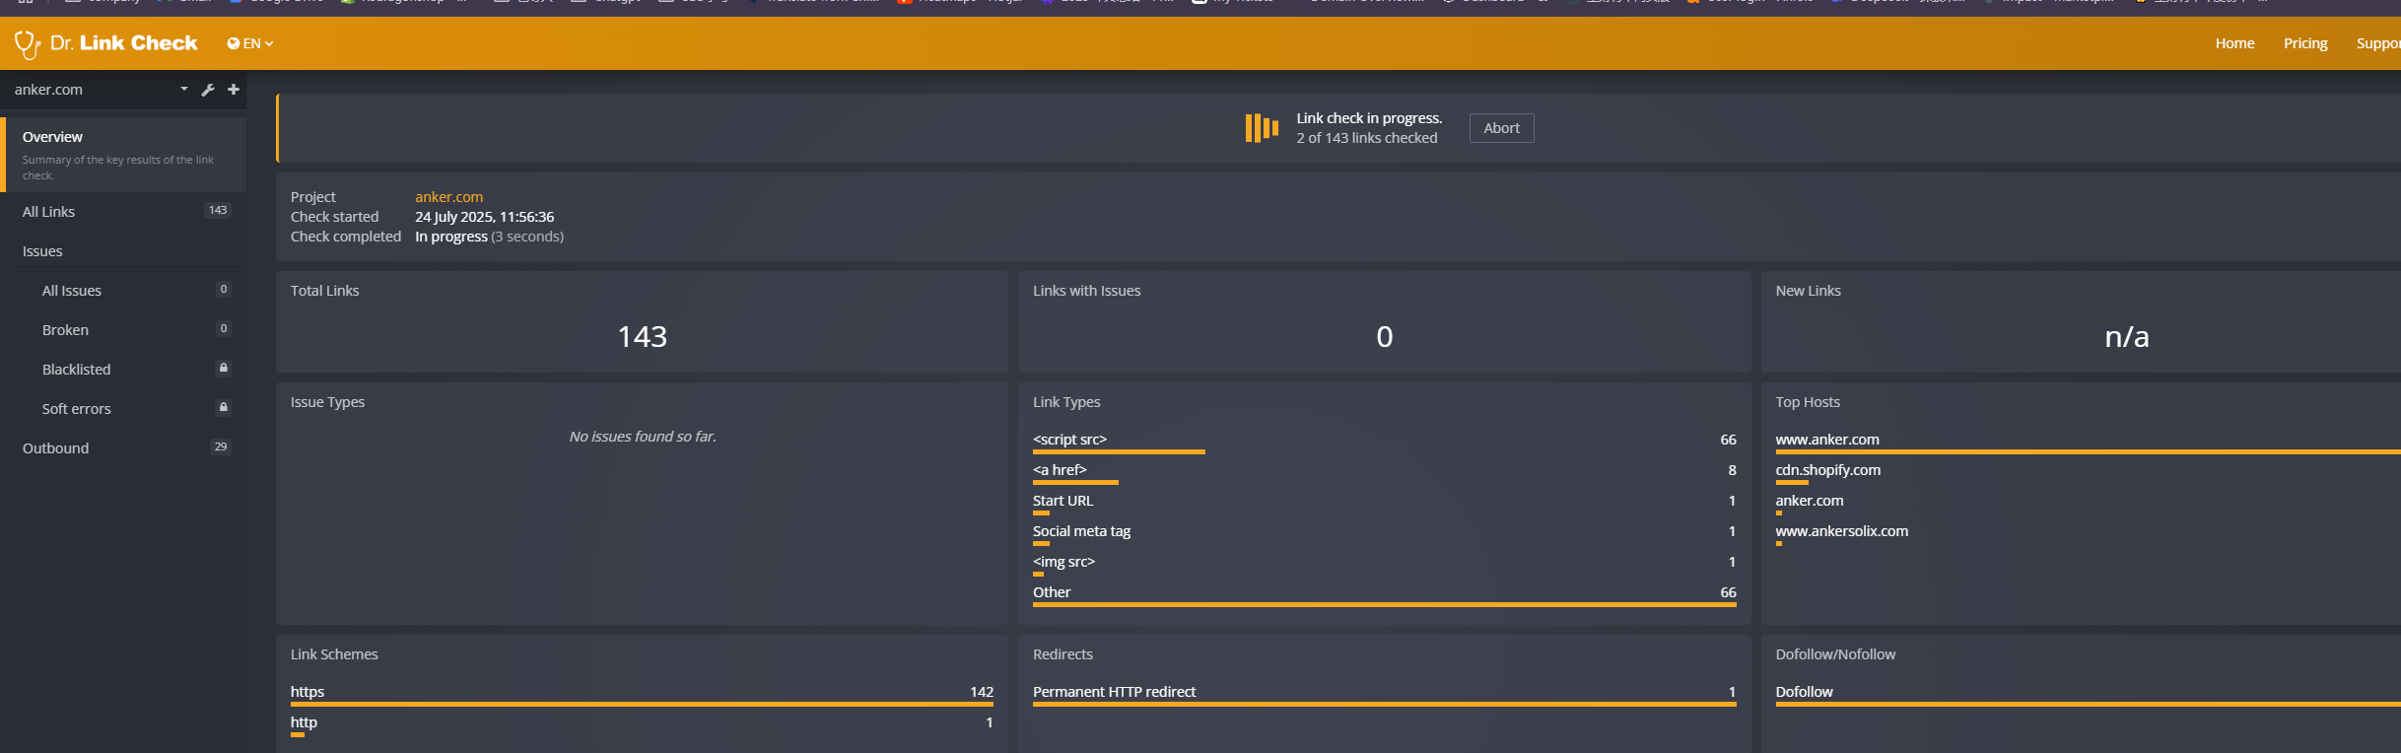The width and height of the screenshot is (2401, 753).
Task: Click the lock icon beside Soft errors
Action: (x=224, y=407)
